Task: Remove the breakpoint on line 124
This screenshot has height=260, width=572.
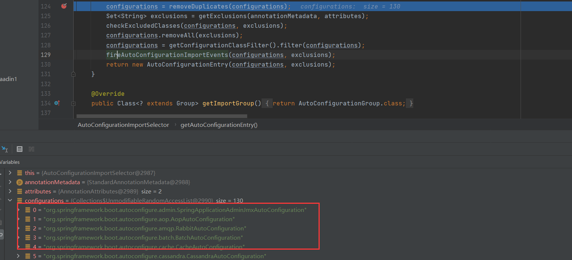Action: point(64,6)
